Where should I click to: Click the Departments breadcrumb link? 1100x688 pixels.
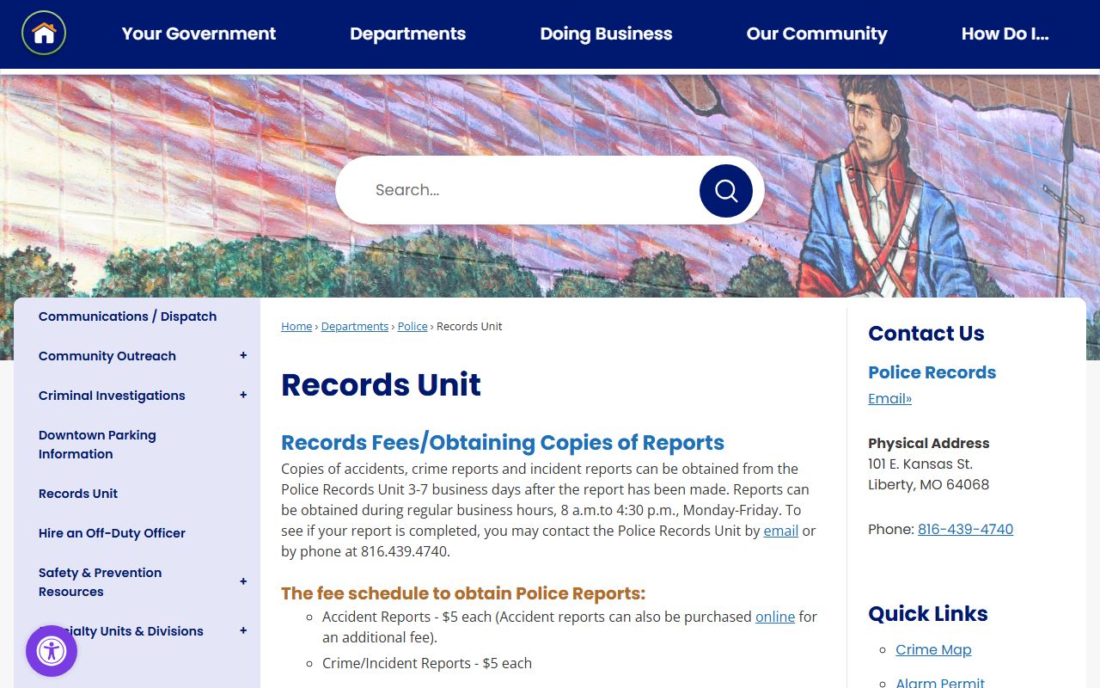click(355, 327)
